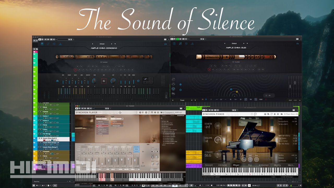Click More... in the Synchron Pianos preset bar
The height and width of the screenshot is (188, 334).
click(291, 165)
